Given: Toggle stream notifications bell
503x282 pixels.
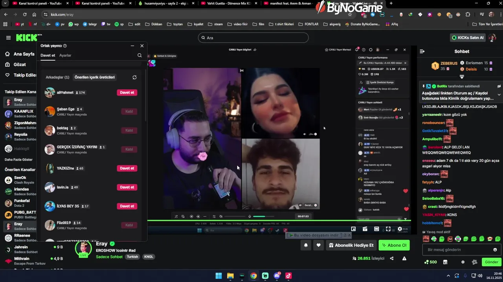Looking at the screenshot, I should (x=306, y=245).
